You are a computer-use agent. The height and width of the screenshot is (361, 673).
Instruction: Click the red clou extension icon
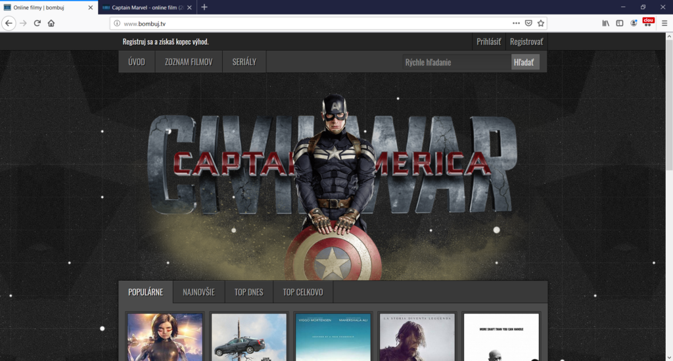648,22
